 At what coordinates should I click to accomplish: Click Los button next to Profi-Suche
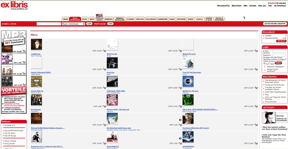click(110, 23)
